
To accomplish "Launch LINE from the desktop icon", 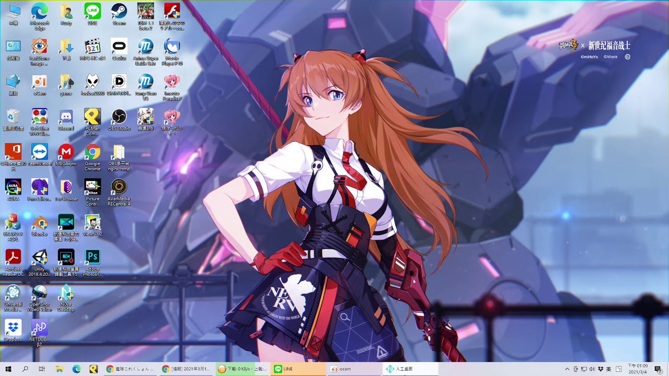I will [x=93, y=15].
